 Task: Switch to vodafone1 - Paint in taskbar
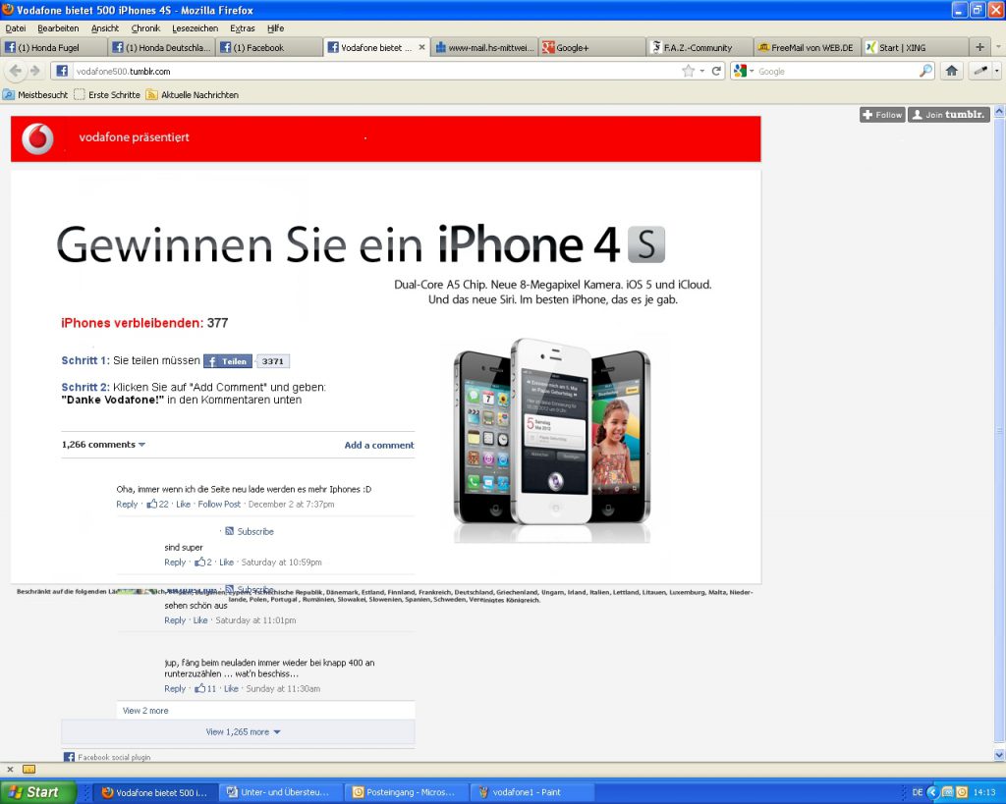point(530,792)
